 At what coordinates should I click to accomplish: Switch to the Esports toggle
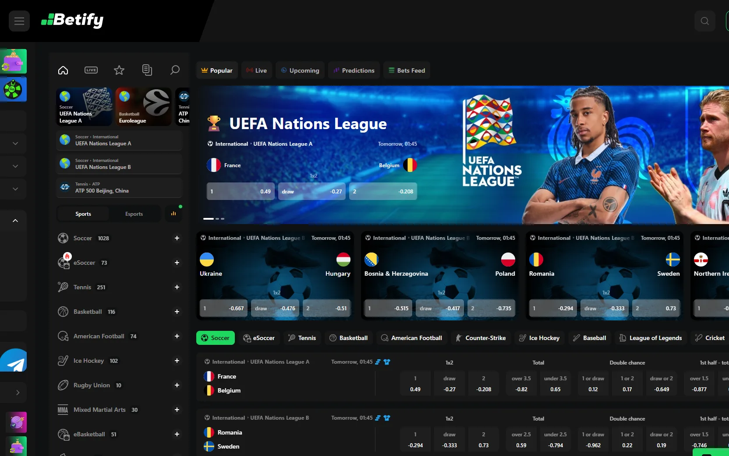(x=134, y=214)
